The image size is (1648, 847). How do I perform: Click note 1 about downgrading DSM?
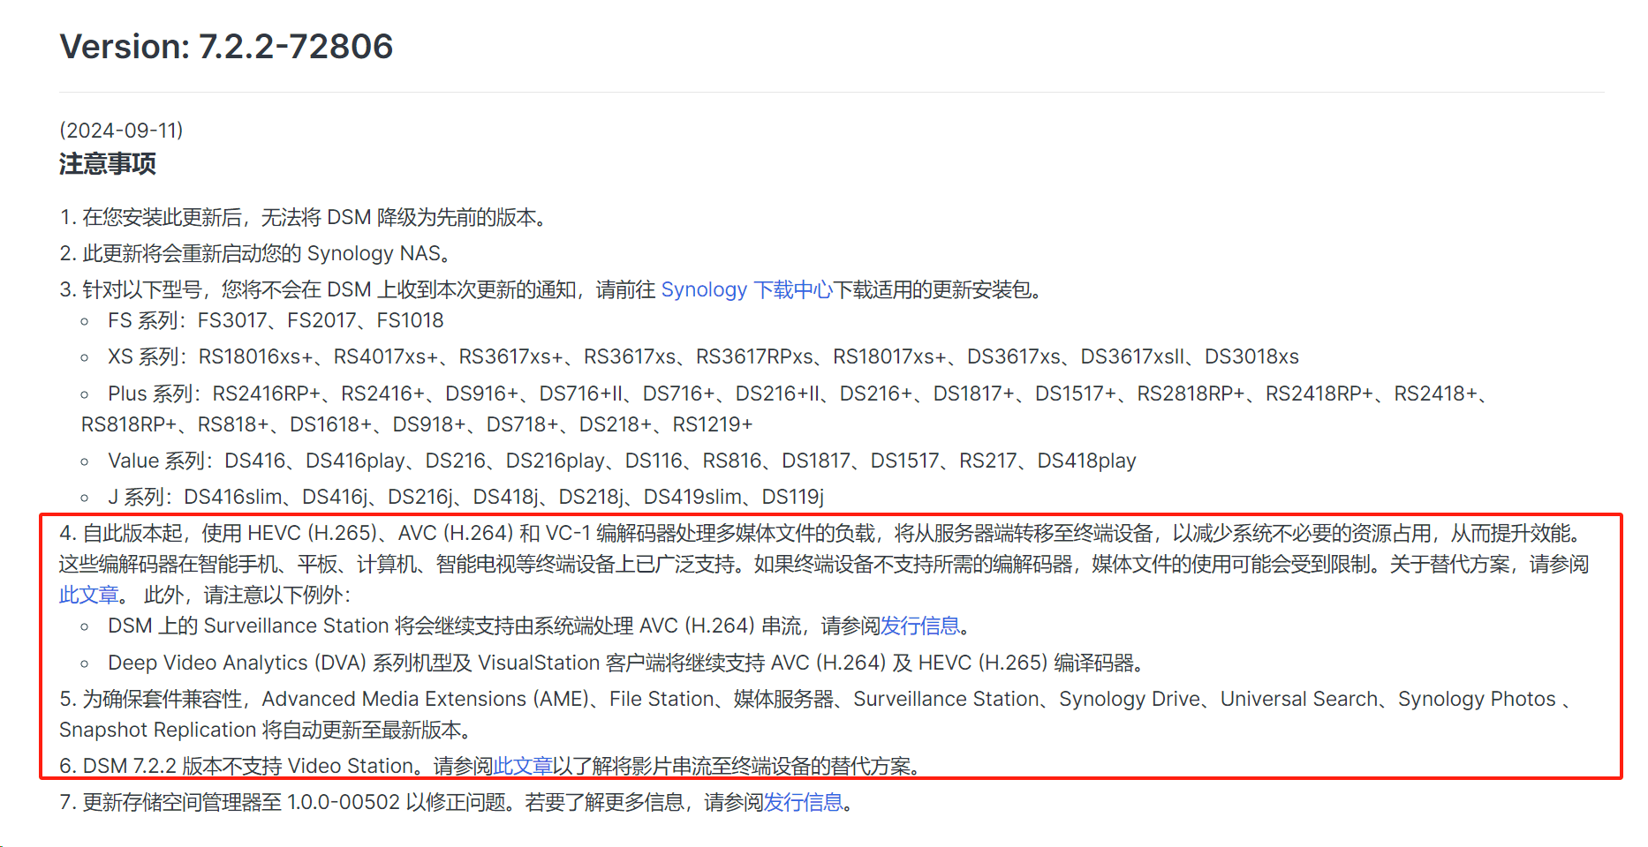[x=306, y=217]
